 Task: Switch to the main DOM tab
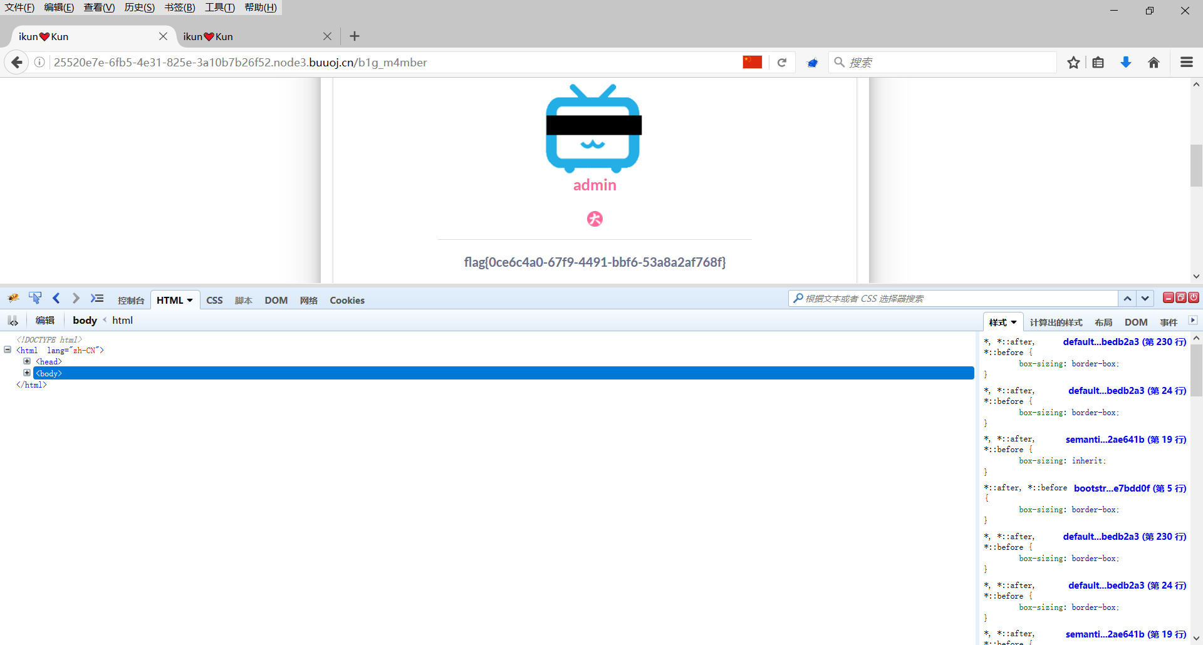click(276, 301)
